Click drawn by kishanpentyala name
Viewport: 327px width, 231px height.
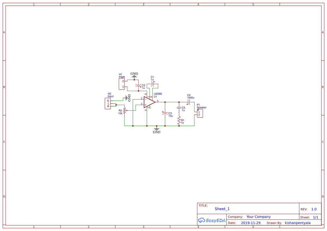[298, 223]
